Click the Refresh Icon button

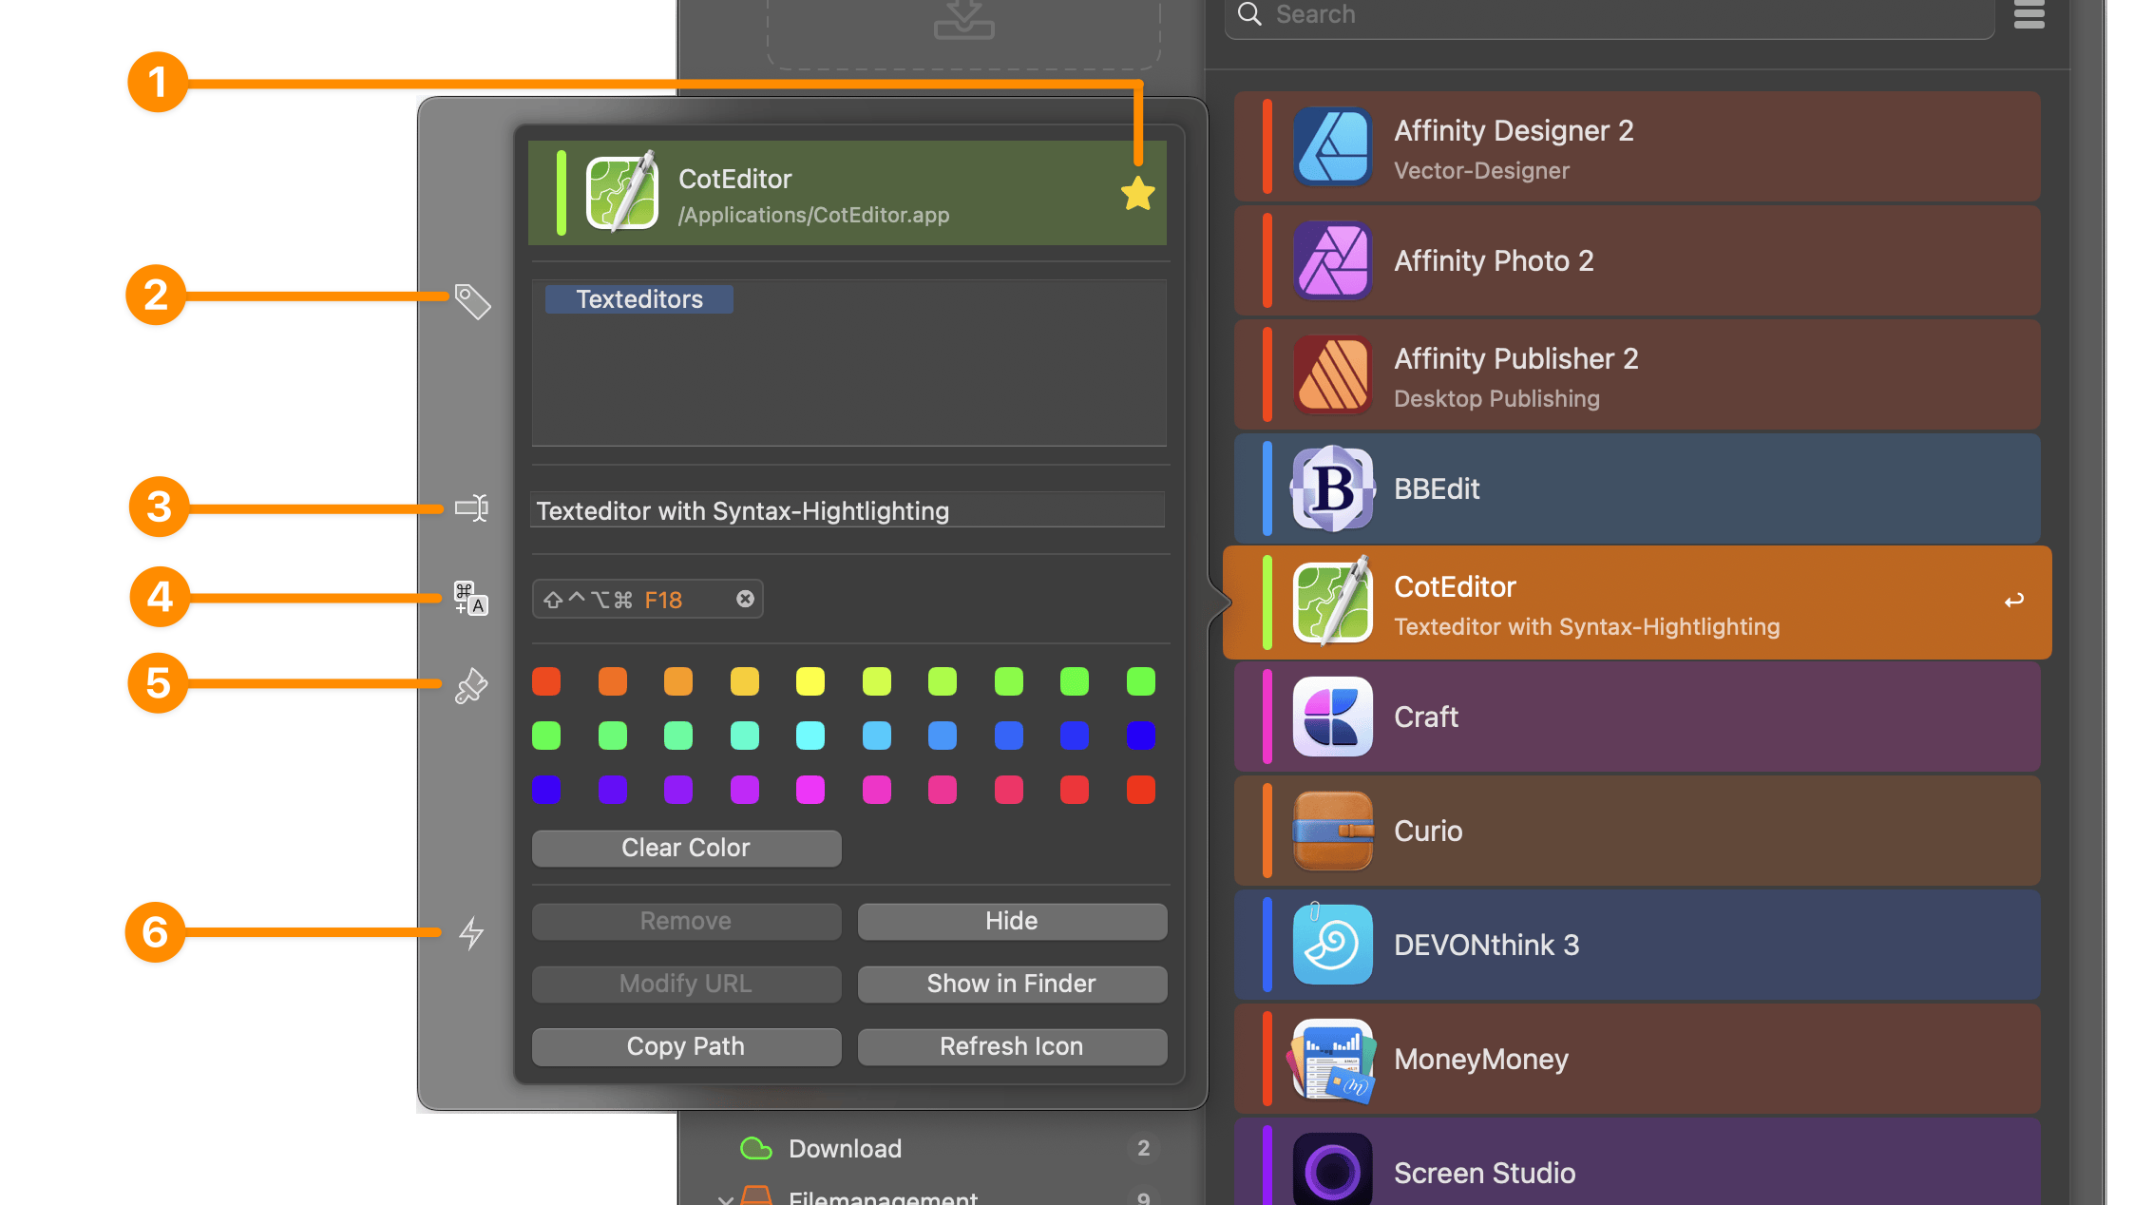point(1012,1046)
